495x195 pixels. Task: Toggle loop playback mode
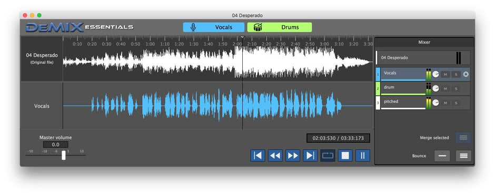(328, 156)
